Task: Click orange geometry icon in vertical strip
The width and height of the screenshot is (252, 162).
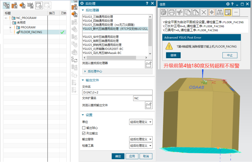Action: [x=74, y=14]
